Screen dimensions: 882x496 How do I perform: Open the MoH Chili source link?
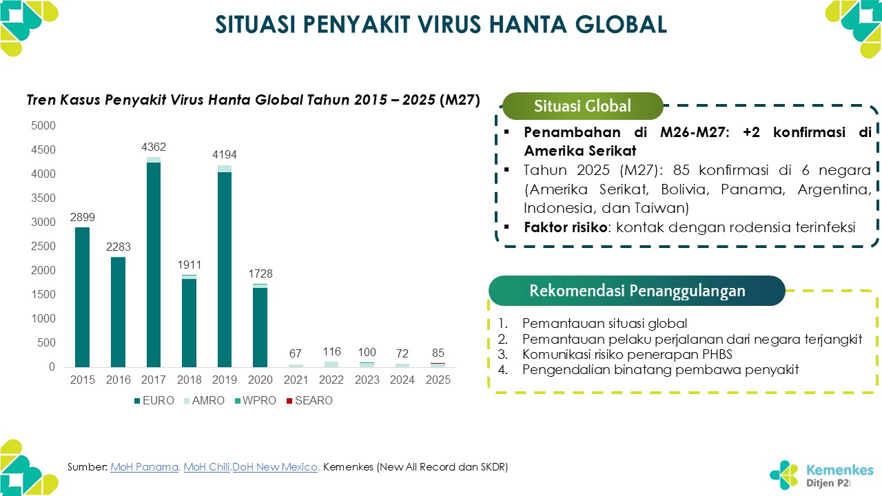pos(207,467)
